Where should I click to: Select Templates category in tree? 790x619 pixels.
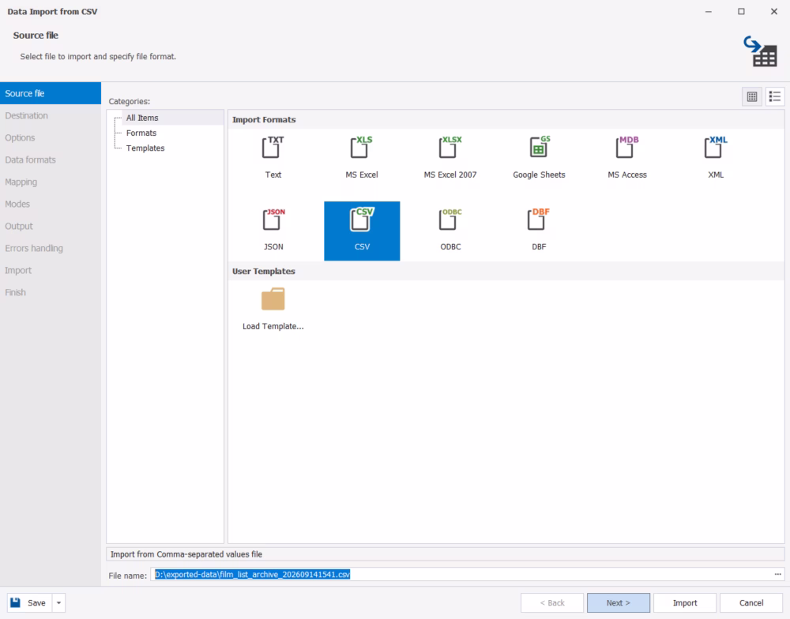(x=145, y=148)
